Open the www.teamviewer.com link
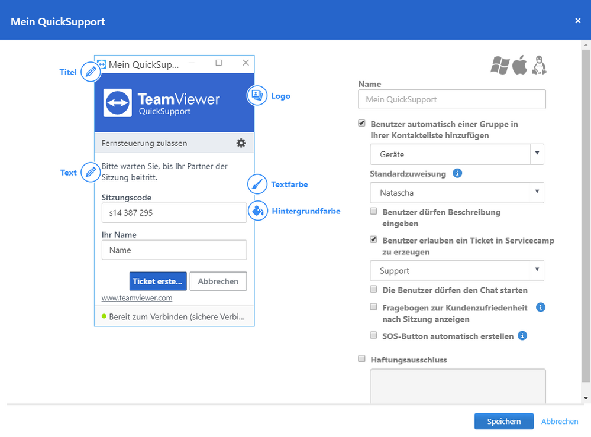The width and height of the screenshot is (591, 437). click(137, 298)
